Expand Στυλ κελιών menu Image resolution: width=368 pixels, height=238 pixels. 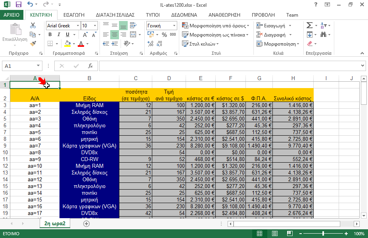point(200,44)
